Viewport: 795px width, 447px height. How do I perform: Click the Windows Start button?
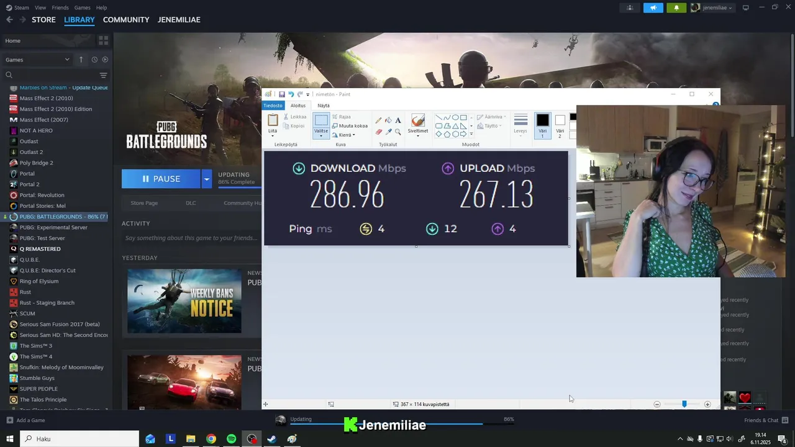pyautogui.click(x=10, y=439)
